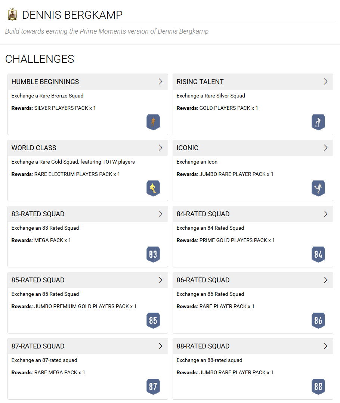The image size is (340, 403).
Task: Click the Dennis Bergkamp icon card badge
Action: 12,15
